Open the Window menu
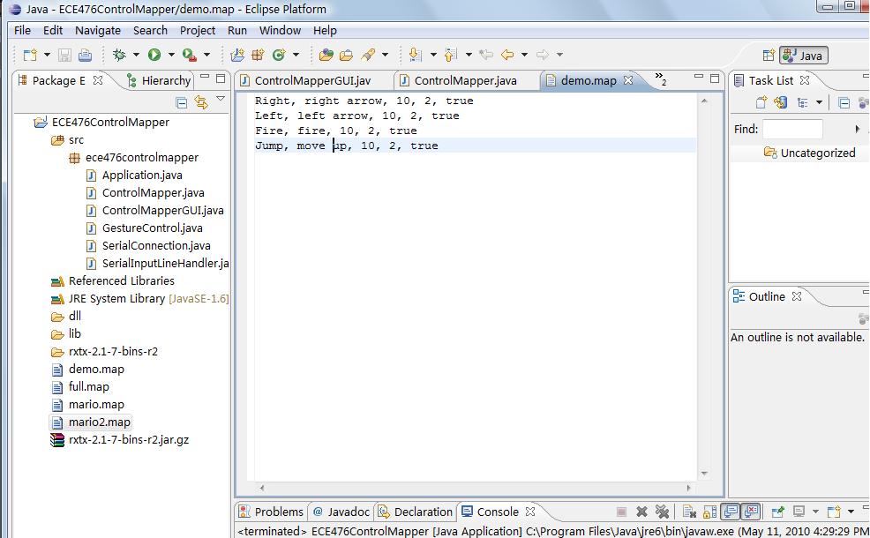Screen dimensions: 870x538 point(281,31)
